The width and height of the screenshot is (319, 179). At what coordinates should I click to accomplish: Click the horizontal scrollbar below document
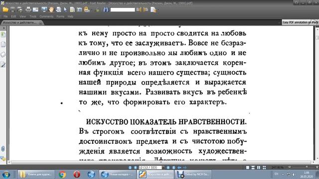(x=160, y=162)
